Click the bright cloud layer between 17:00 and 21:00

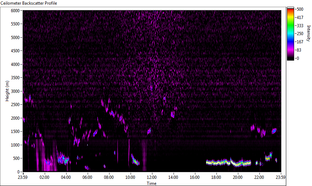coord(228,162)
